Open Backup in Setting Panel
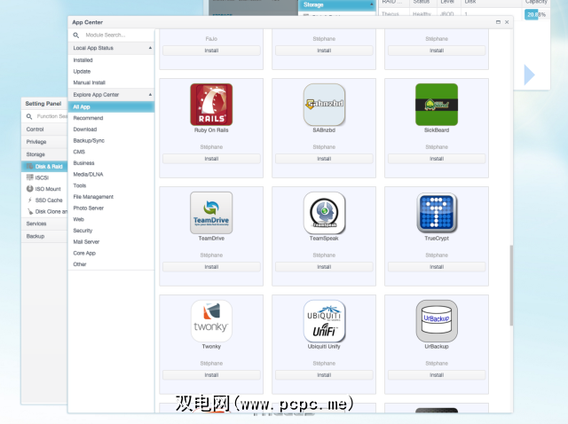The image size is (568, 424). point(44,236)
